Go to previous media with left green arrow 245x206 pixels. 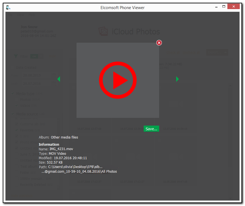click(x=59, y=79)
